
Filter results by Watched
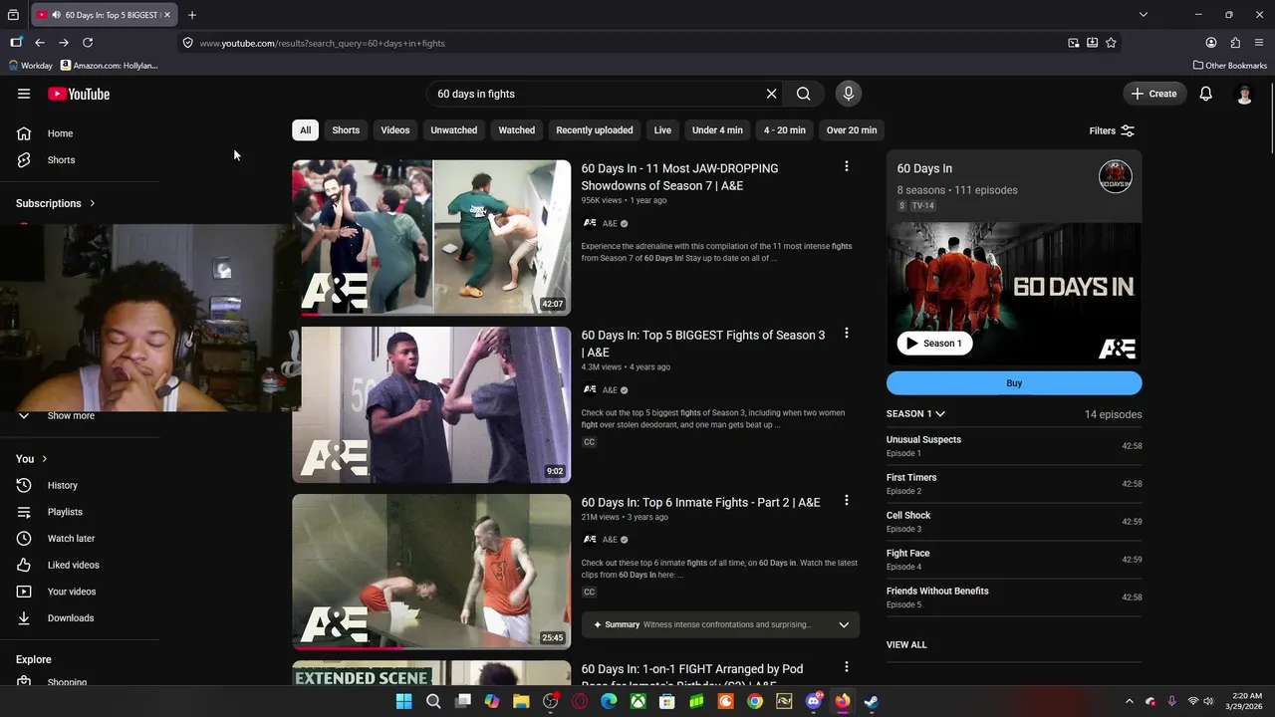pyautogui.click(x=517, y=130)
